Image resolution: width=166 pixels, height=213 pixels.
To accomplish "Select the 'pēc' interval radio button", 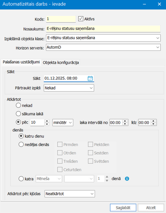I will 18,122.
